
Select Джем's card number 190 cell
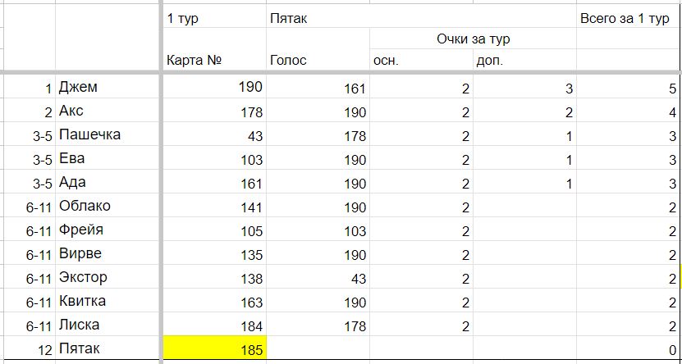(214, 87)
